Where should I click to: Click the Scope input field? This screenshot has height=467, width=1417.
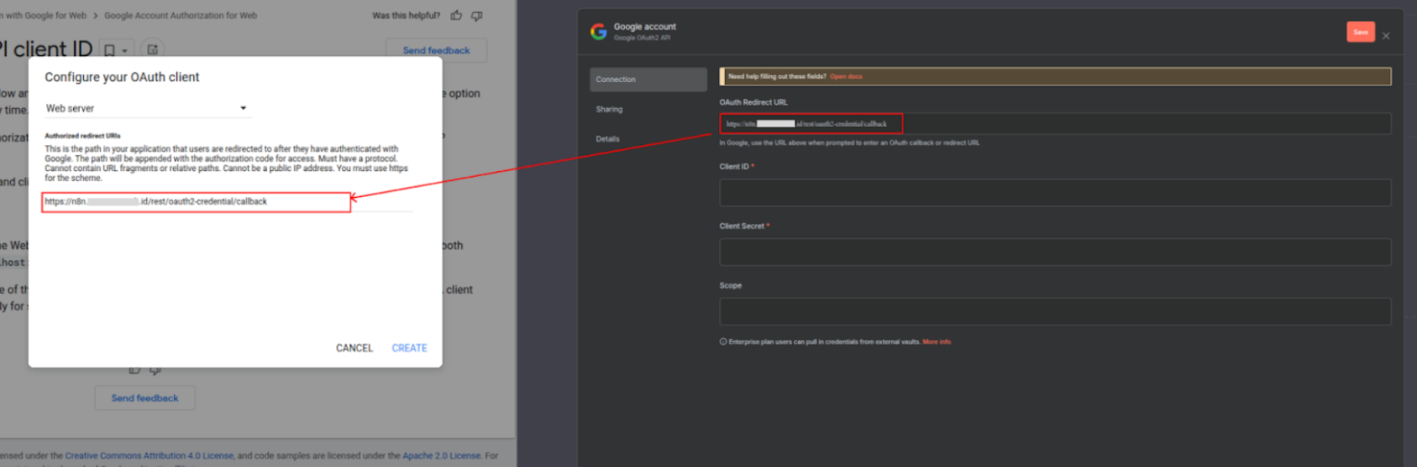[1055, 312]
